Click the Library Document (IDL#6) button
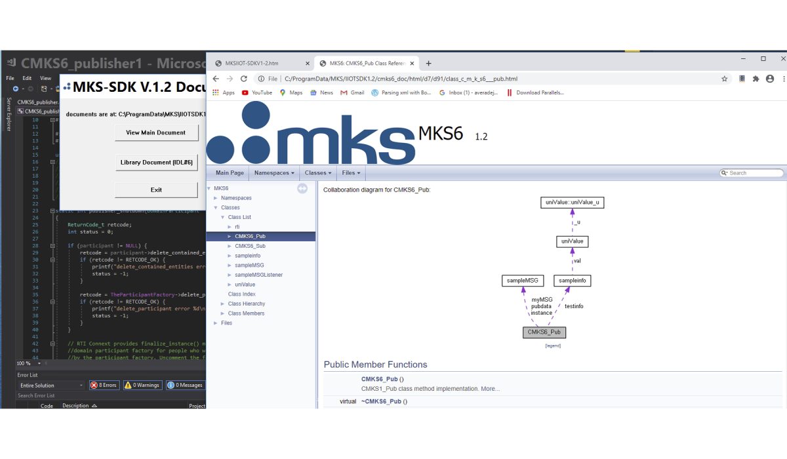This screenshot has width=787, height=459. coord(156,162)
